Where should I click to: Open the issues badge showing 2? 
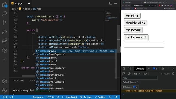point(155,68)
